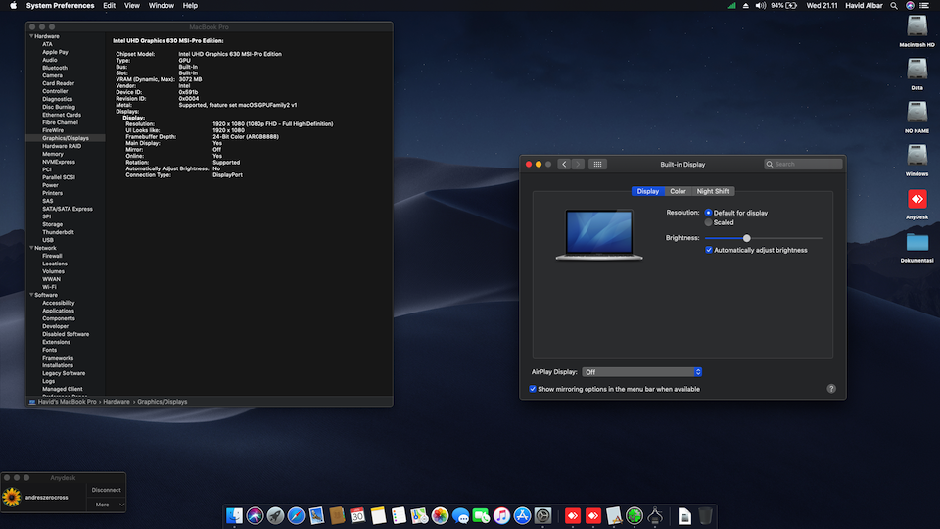The width and height of the screenshot is (940, 529).
Task: Click Search field in Built-in Display
Action: (x=803, y=164)
